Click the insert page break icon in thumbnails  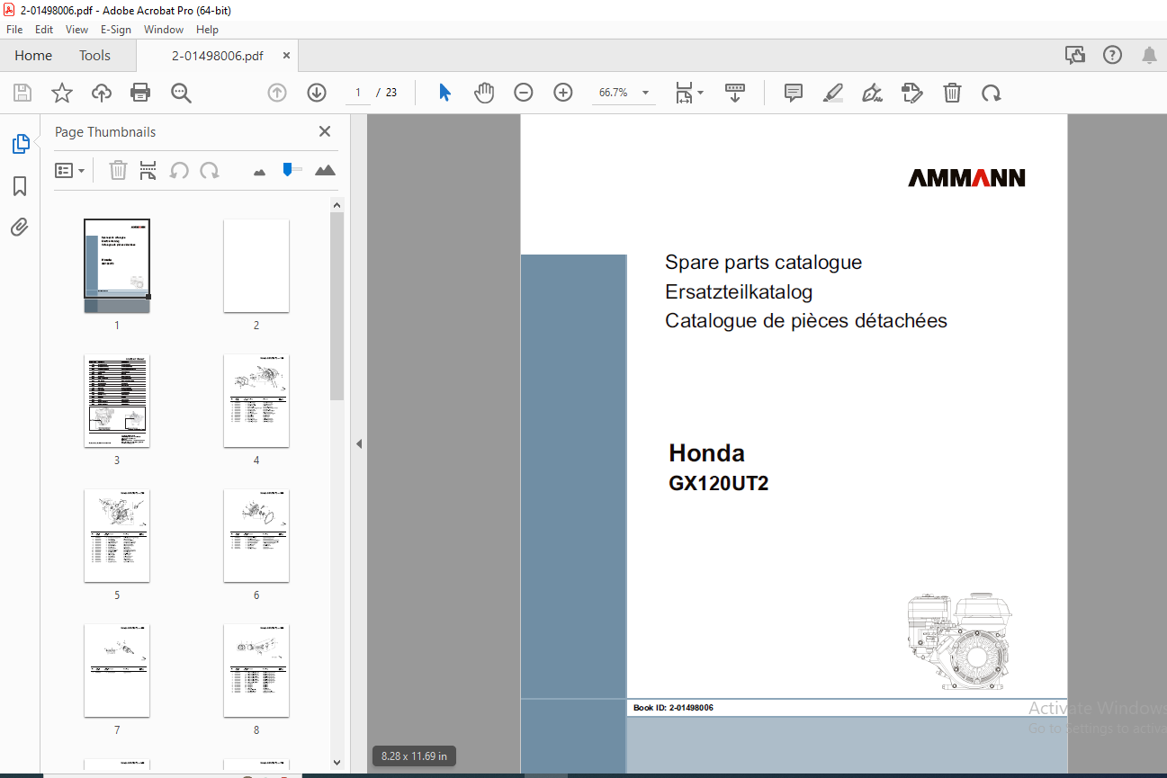(148, 170)
